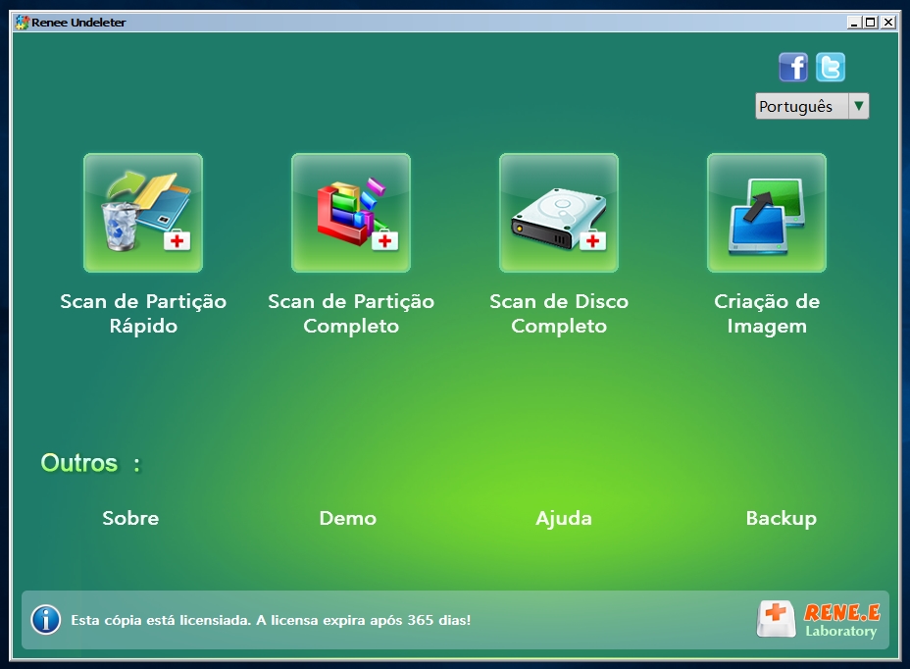Open the Scan de Partição Rápido icon

(x=143, y=213)
